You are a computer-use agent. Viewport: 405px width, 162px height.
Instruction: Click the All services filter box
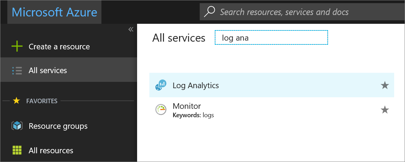(271, 38)
